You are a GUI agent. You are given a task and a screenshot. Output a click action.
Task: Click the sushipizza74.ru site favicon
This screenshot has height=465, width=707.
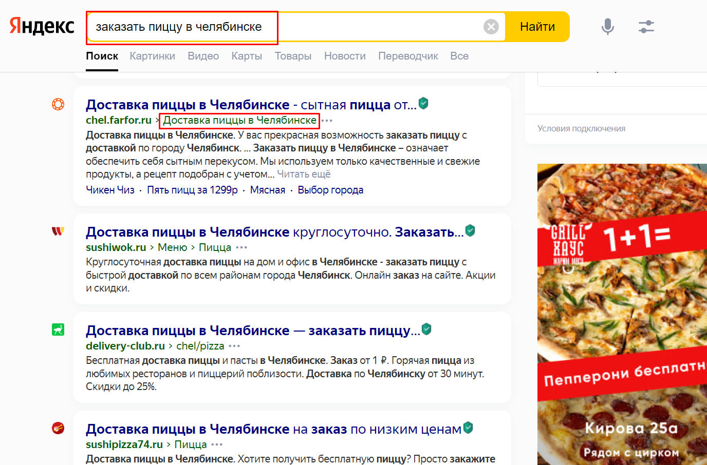coord(58,428)
